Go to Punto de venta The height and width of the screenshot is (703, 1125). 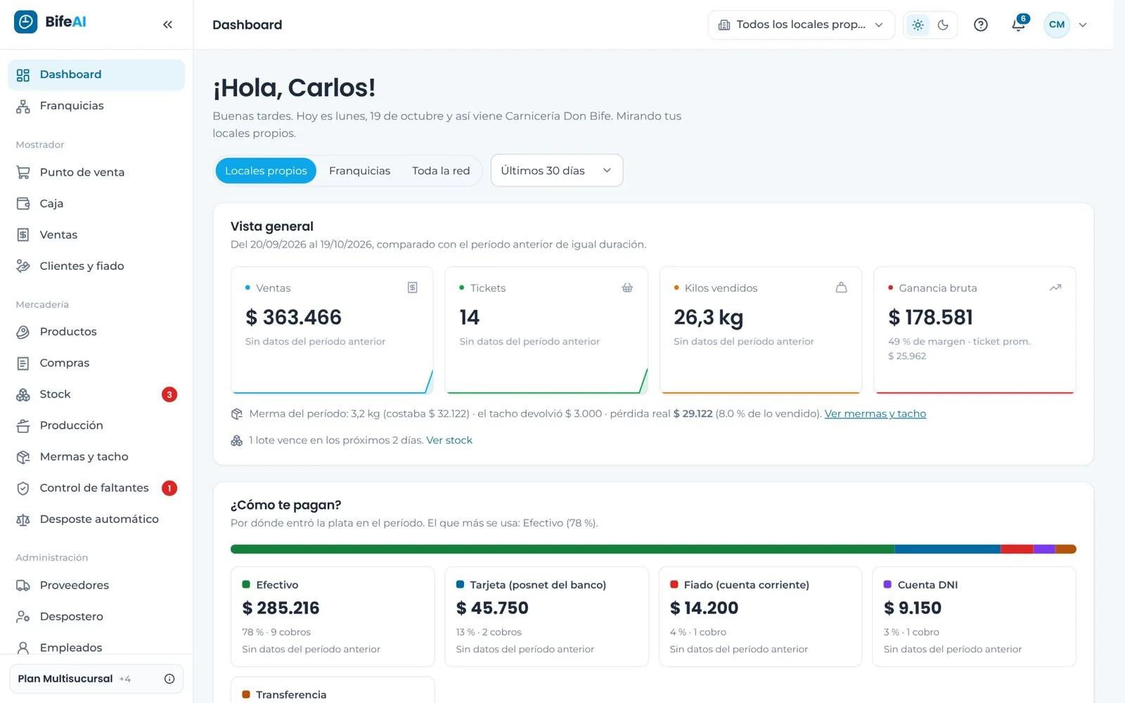coord(96,172)
